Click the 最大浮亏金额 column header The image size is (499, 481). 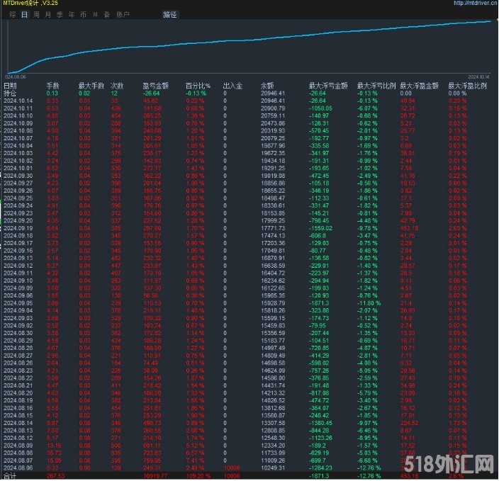point(327,86)
